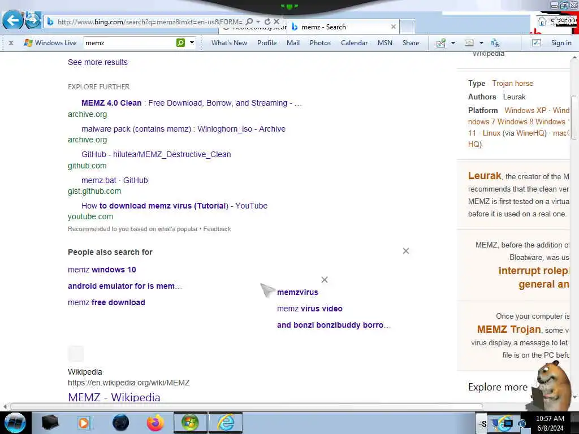Select 'memzvirus' suggestion
Image resolution: width=579 pixels, height=434 pixels.
click(297, 292)
